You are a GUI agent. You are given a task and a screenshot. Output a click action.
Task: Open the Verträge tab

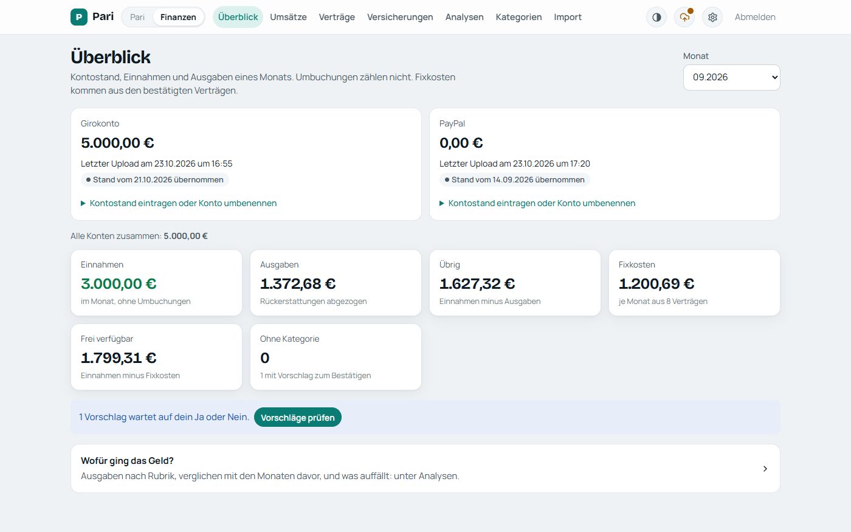(337, 17)
